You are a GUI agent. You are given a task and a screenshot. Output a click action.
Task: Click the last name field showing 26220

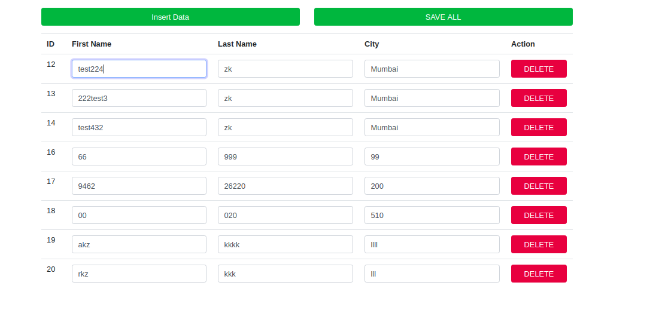coord(285,186)
